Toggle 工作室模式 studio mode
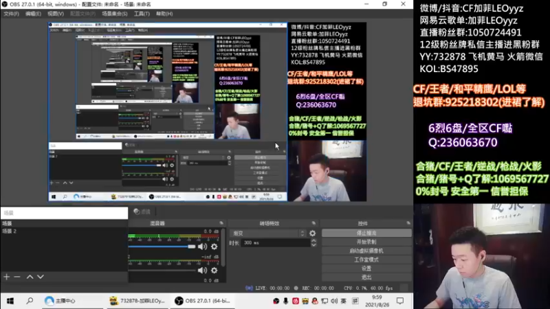 [x=366, y=260]
